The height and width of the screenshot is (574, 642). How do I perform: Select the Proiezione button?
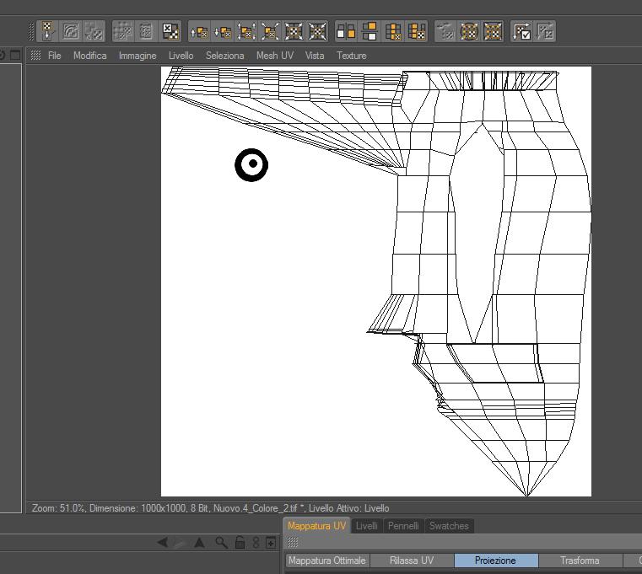tap(496, 561)
